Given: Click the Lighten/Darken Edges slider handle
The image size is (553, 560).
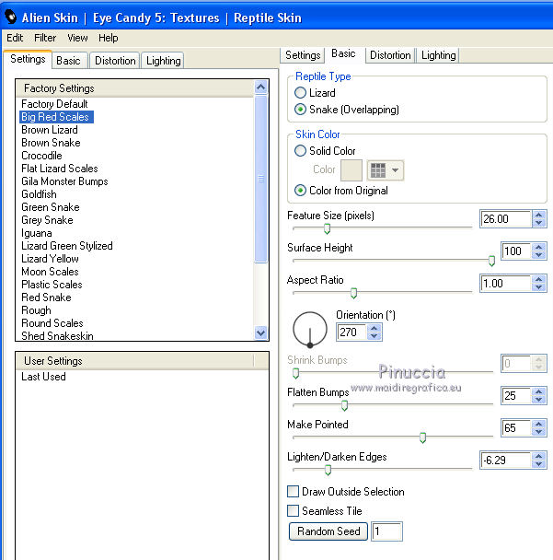Looking at the screenshot, I should tap(328, 470).
